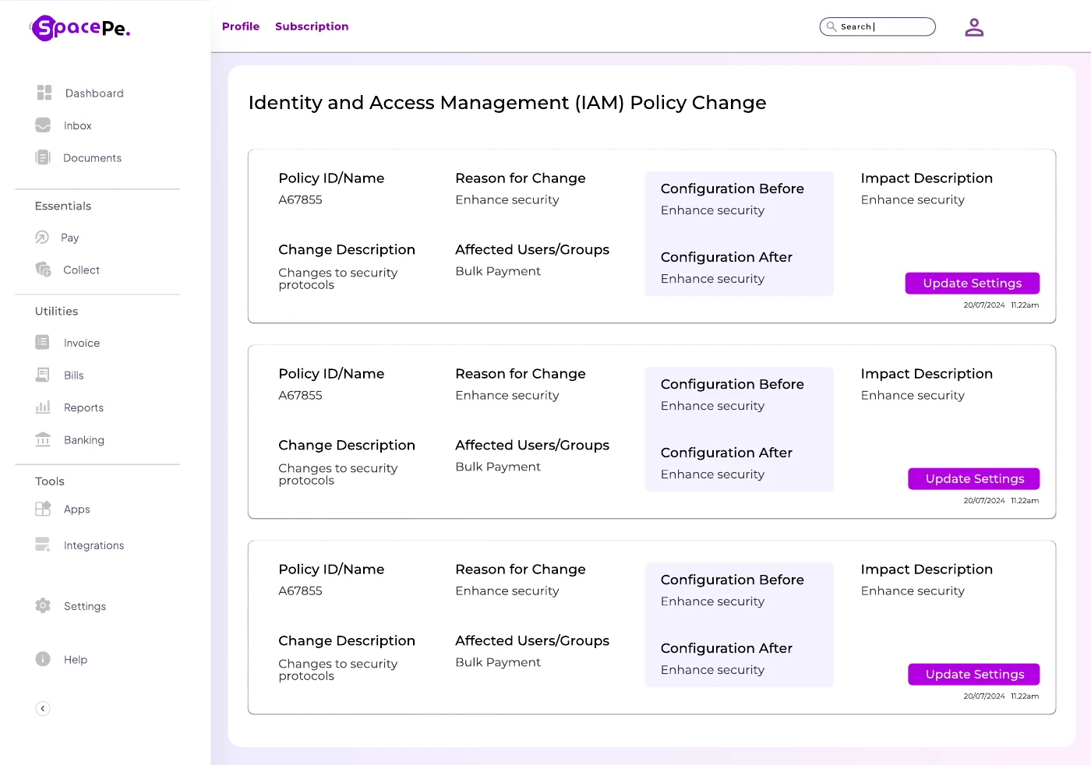This screenshot has width=1091, height=765.
Task: Click Changes to security protocols in third card
Action: (x=338, y=670)
